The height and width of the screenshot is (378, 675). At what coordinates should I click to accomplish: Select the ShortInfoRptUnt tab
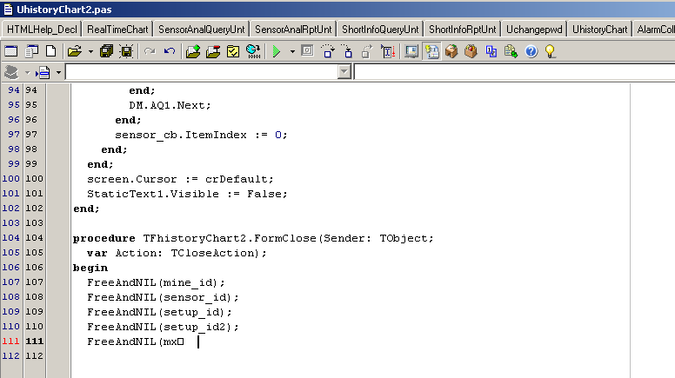(463, 29)
